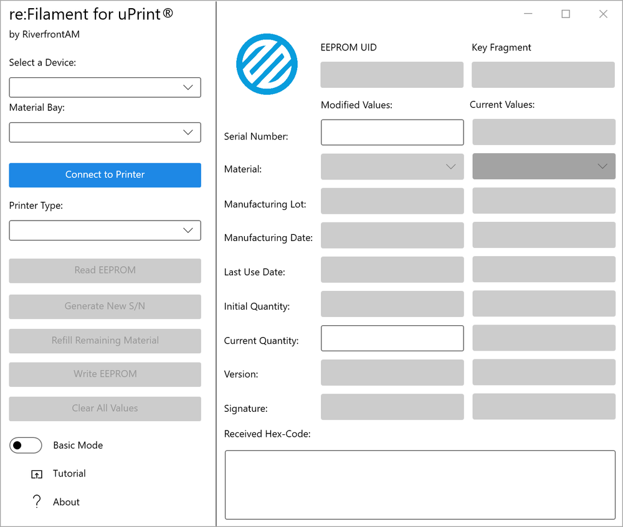Click the Generate New S/N button
This screenshot has width=623, height=527.
105,306
